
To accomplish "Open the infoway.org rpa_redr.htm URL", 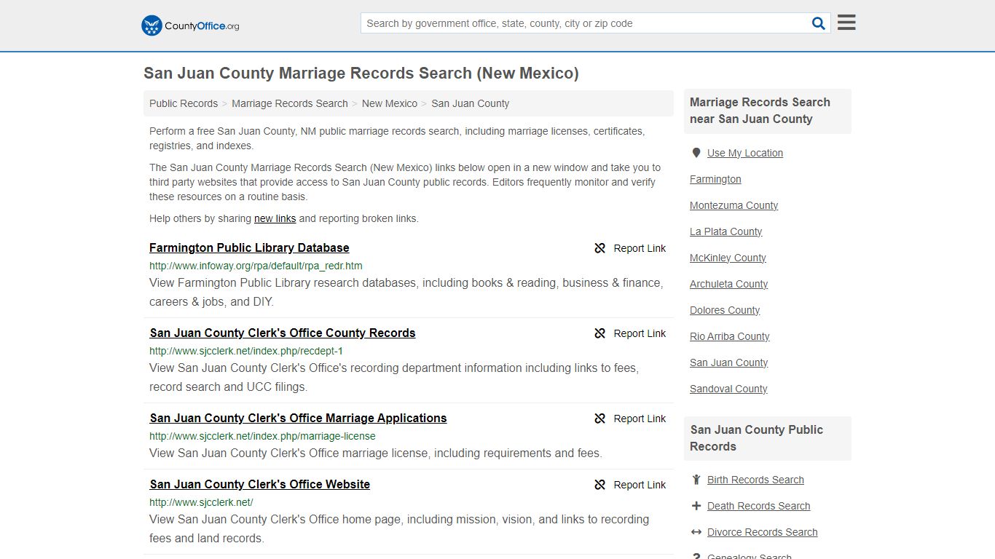I will (256, 266).
